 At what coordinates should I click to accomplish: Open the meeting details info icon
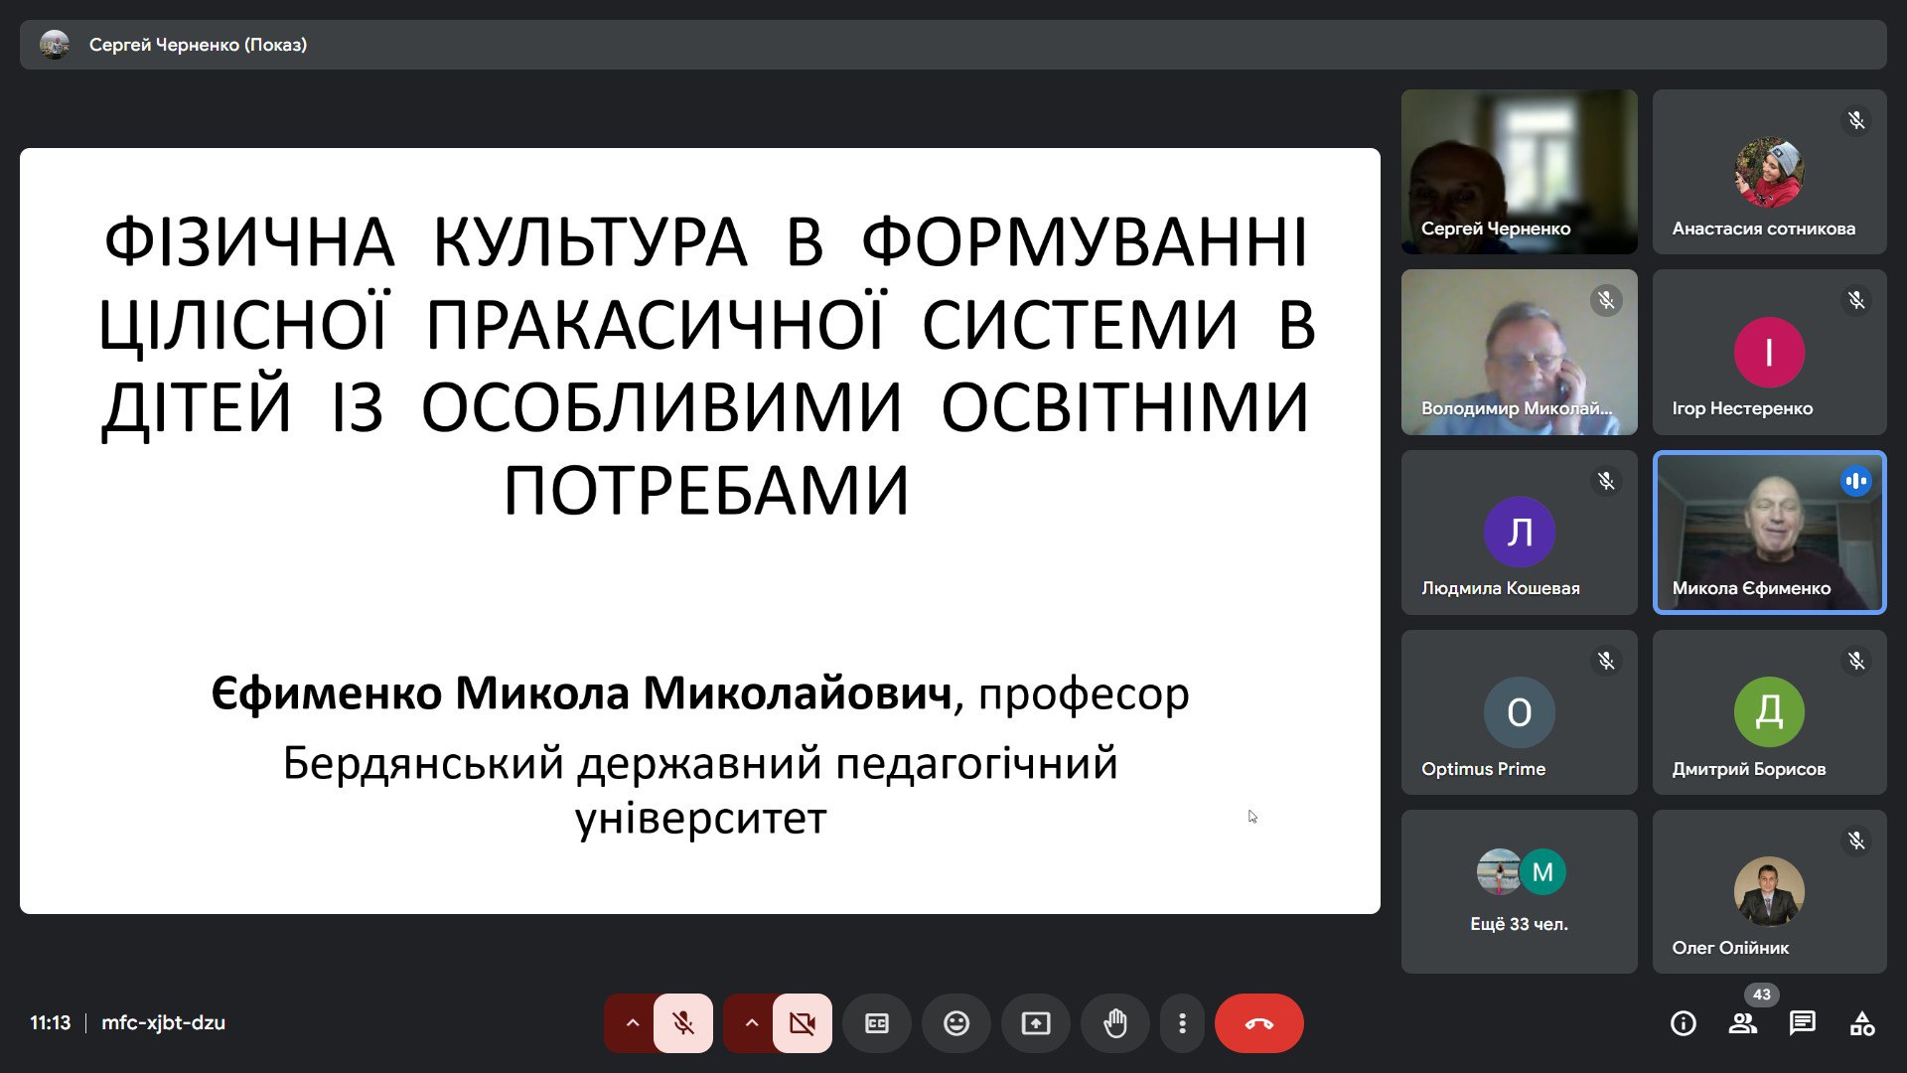[1683, 1023]
